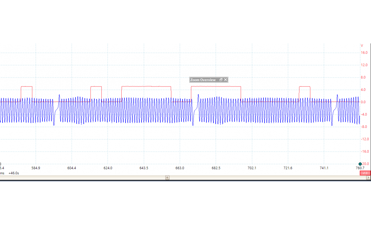Close the Zoom Overview panel

point(226,80)
